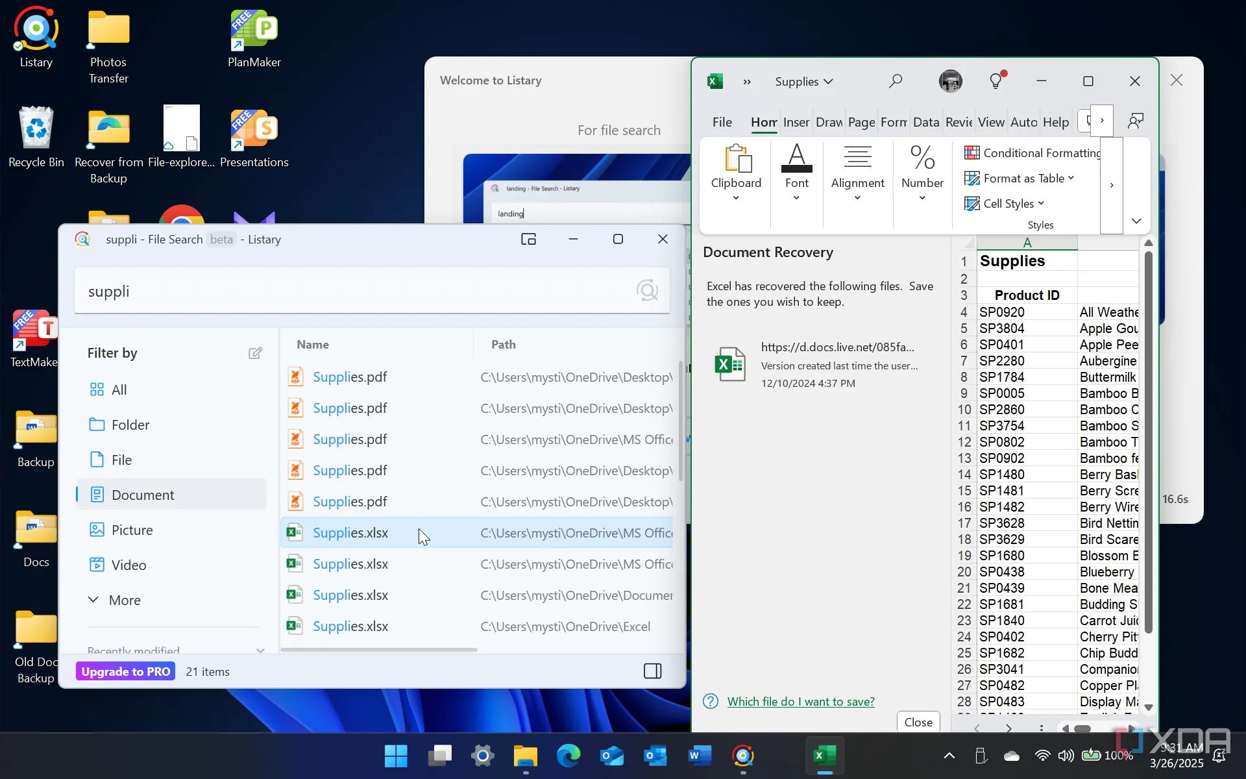Open recovered file https://d.docs.live.net link

tap(837, 347)
